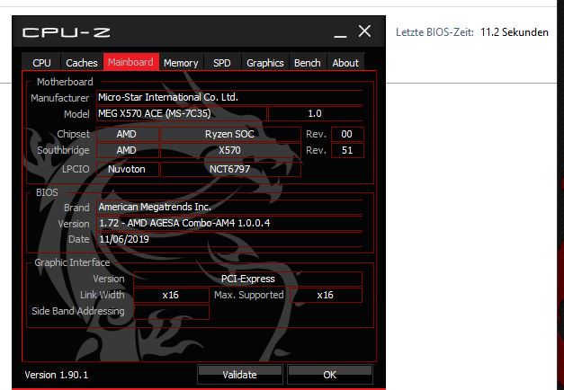Click the Southbridge X570 field
Viewport: 564px width, 390px height.
[230, 150]
